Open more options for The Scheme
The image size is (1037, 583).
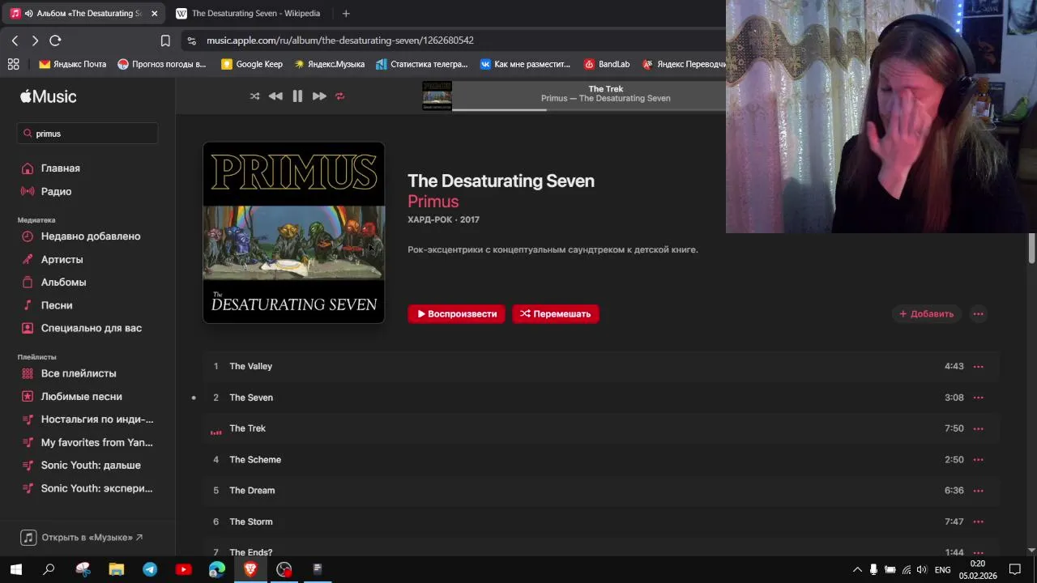(978, 460)
